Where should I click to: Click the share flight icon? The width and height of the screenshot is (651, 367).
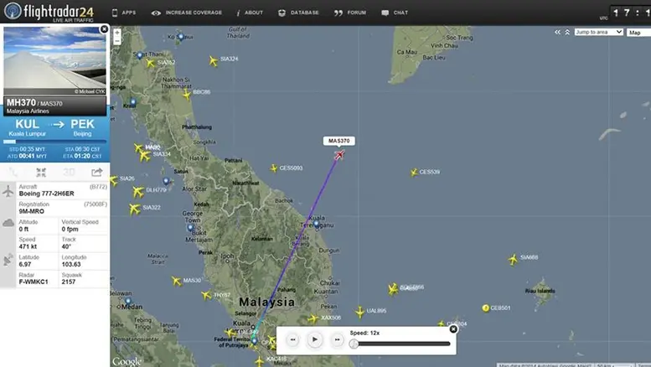96,173
